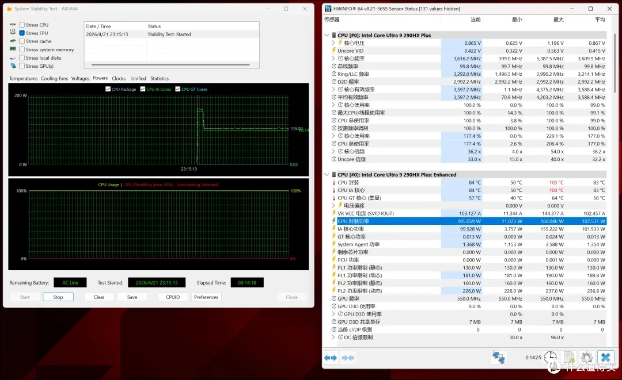
Task: Click the horizontal scrollbar in AIDA64 log list
Action: (x=170, y=64)
